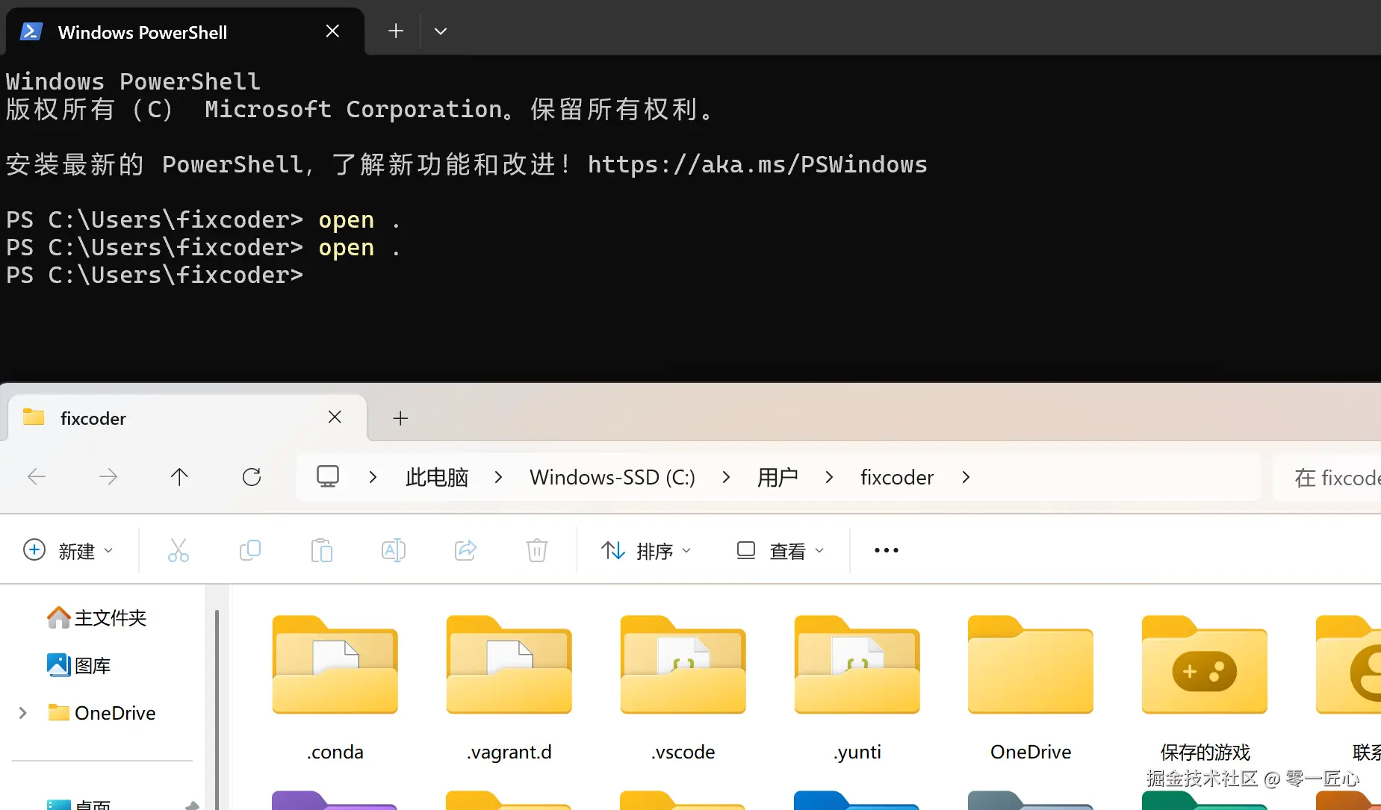Refresh the fixcoder folder view

[x=252, y=477]
